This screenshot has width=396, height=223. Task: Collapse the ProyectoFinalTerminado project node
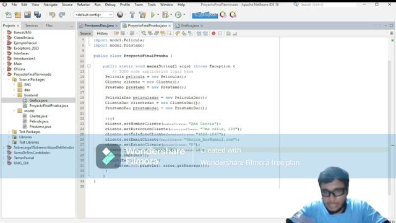[x=4, y=74]
